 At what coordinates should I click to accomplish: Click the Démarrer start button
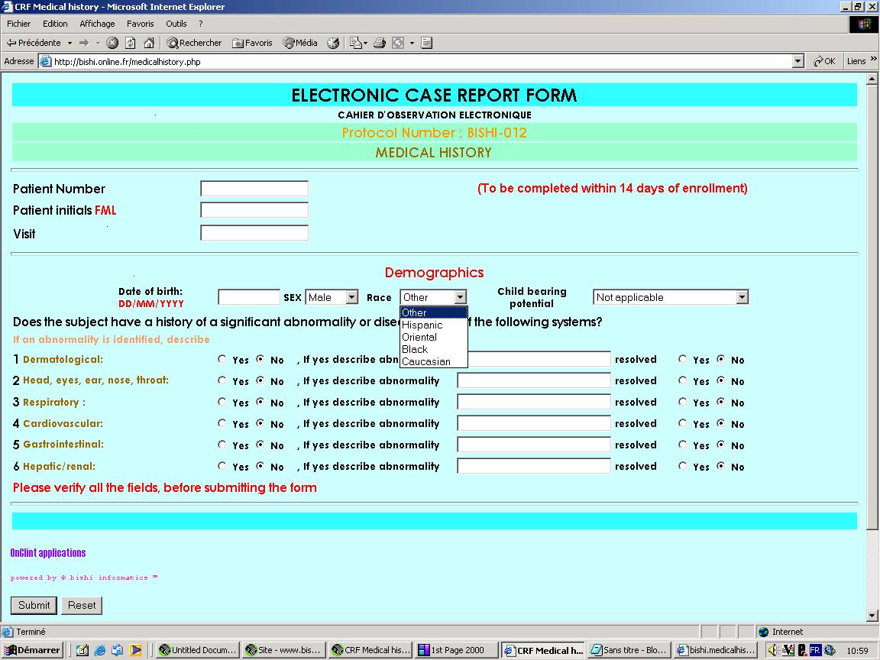[33, 650]
